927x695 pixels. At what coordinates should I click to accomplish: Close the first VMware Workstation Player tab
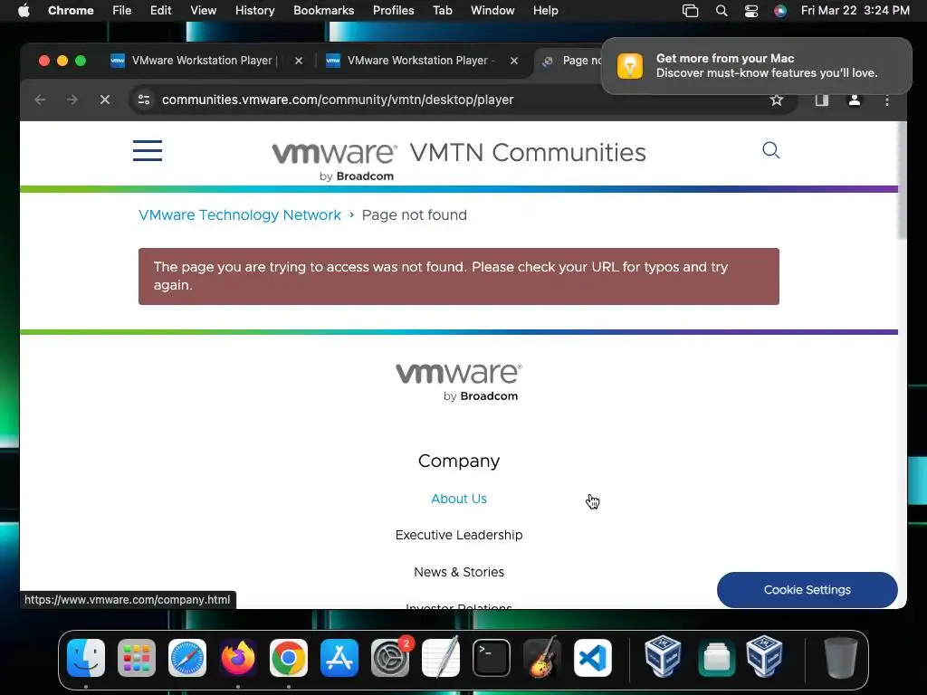coord(299,61)
